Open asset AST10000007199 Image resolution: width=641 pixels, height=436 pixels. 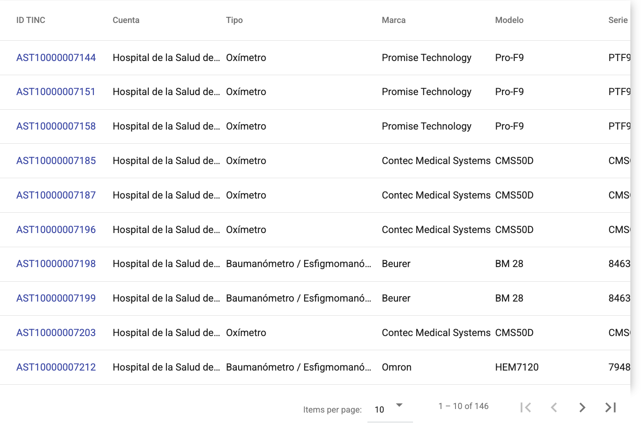click(x=56, y=298)
